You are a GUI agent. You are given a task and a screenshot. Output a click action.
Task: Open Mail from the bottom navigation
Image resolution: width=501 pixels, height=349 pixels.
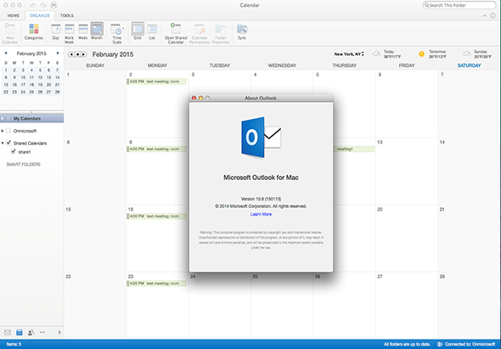pyautogui.click(x=8, y=332)
